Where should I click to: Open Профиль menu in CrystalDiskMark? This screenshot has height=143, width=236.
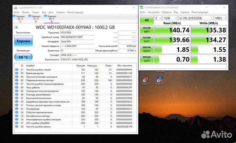point(167,12)
